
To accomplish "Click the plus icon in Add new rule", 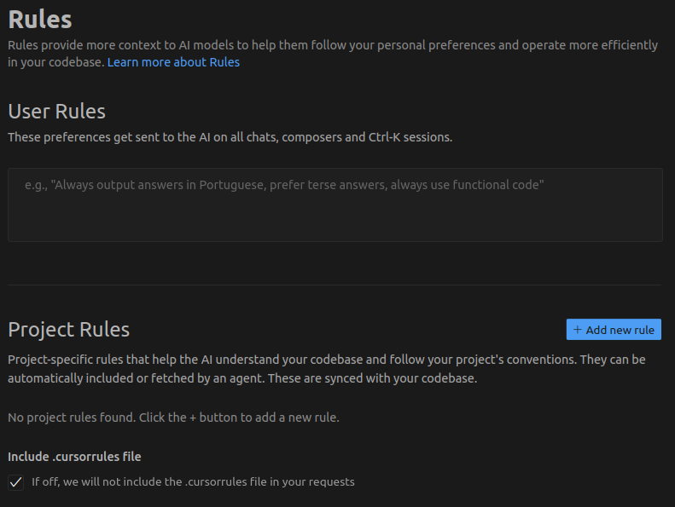I will pos(577,330).
